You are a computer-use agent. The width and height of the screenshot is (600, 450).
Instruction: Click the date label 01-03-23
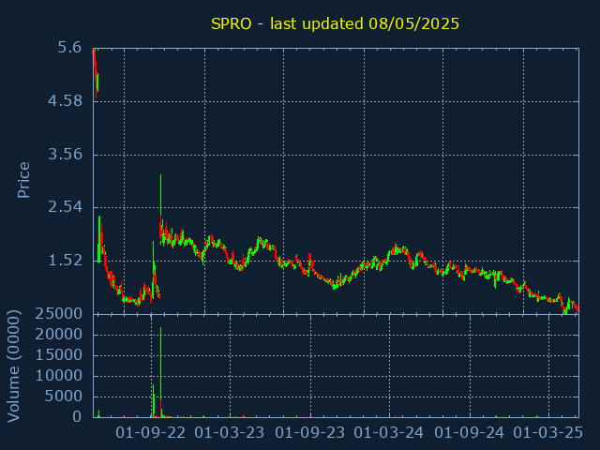click(230, 433)
